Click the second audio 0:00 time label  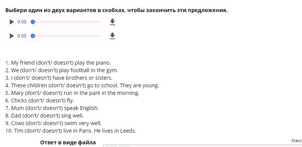[x=22, y=36]
